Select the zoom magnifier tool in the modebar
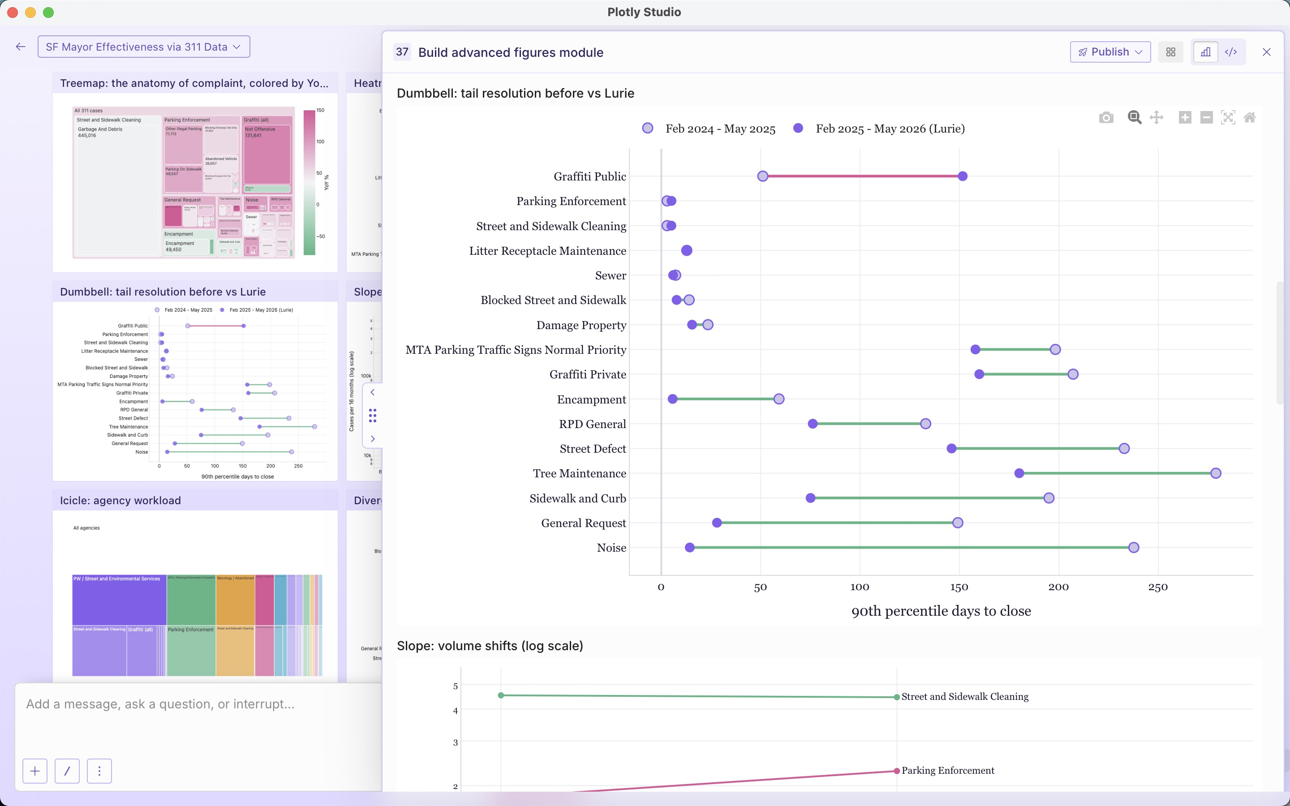 [x=1134, y=117]
